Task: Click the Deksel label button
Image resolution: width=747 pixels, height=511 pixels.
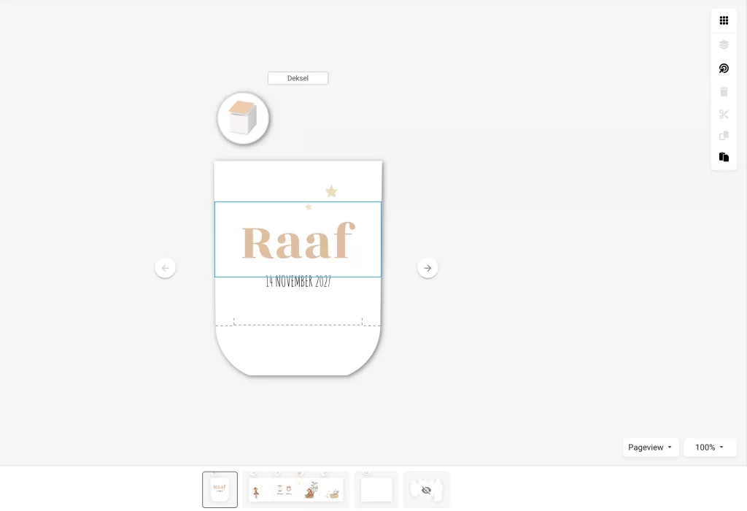Action: click(298, 78)
